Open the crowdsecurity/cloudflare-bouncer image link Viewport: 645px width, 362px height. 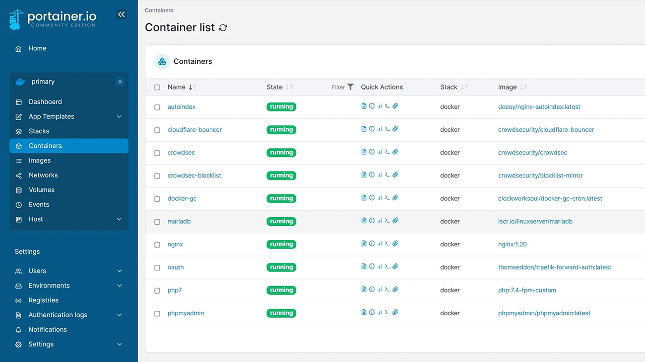click(546, 129)
